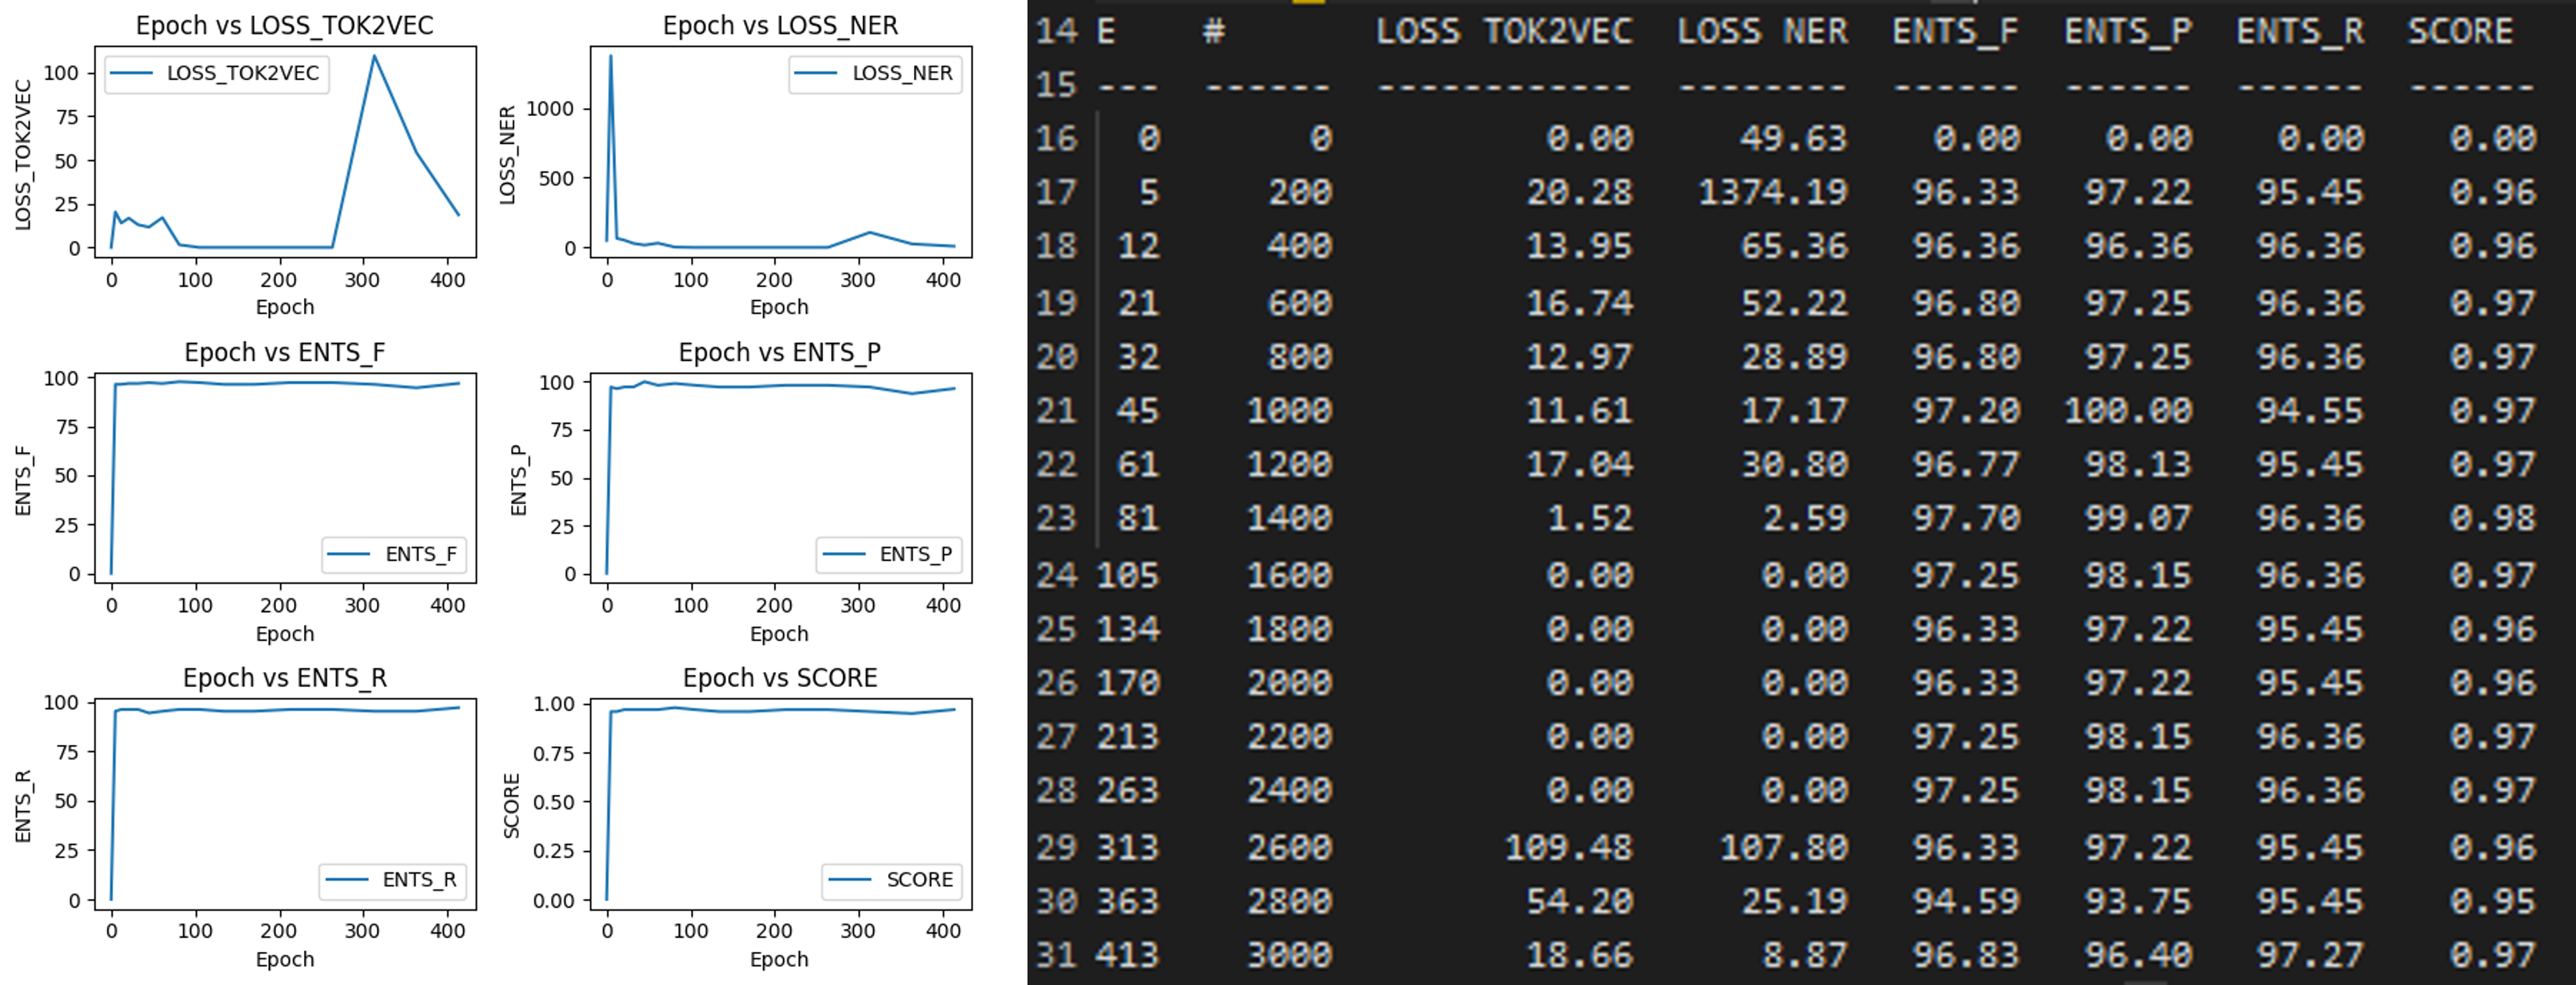Screen dimensions: 2576x985
Task: Click the LOSS_TOK2VEC legend entry
Action: click(217, 73)
